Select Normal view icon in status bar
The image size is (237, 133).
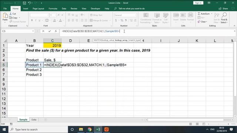pos(190,124)
